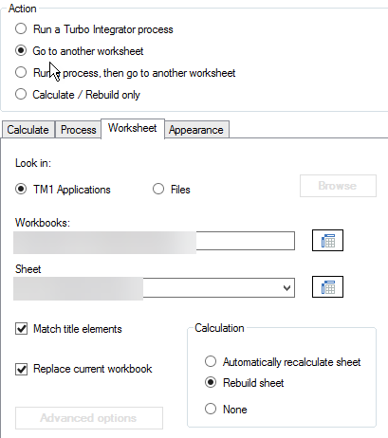The image size is (388, 438).
Task: Switch to the Calculate tab
Action: 28,130
